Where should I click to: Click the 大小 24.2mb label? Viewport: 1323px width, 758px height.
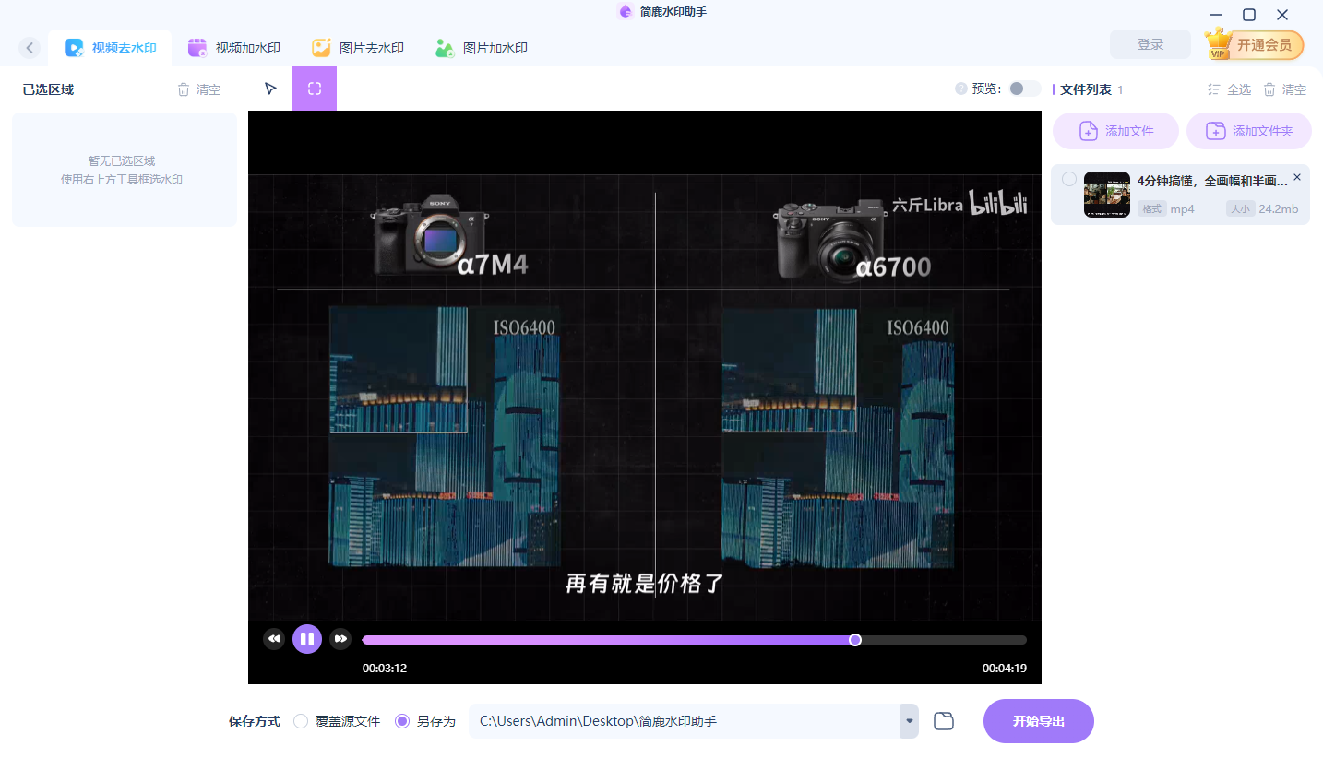pos(1262,209)
